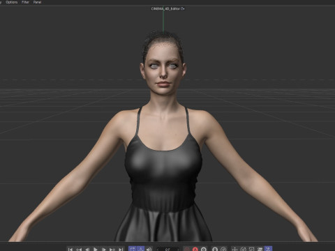Toggle Rotation keyframe recording icon

pyautogui.click(x=244, y=250)
